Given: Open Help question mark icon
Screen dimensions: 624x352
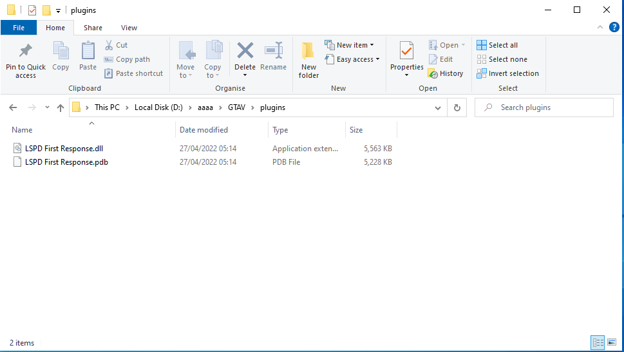Looking at the screenshot, I should [x=614, y=27].
